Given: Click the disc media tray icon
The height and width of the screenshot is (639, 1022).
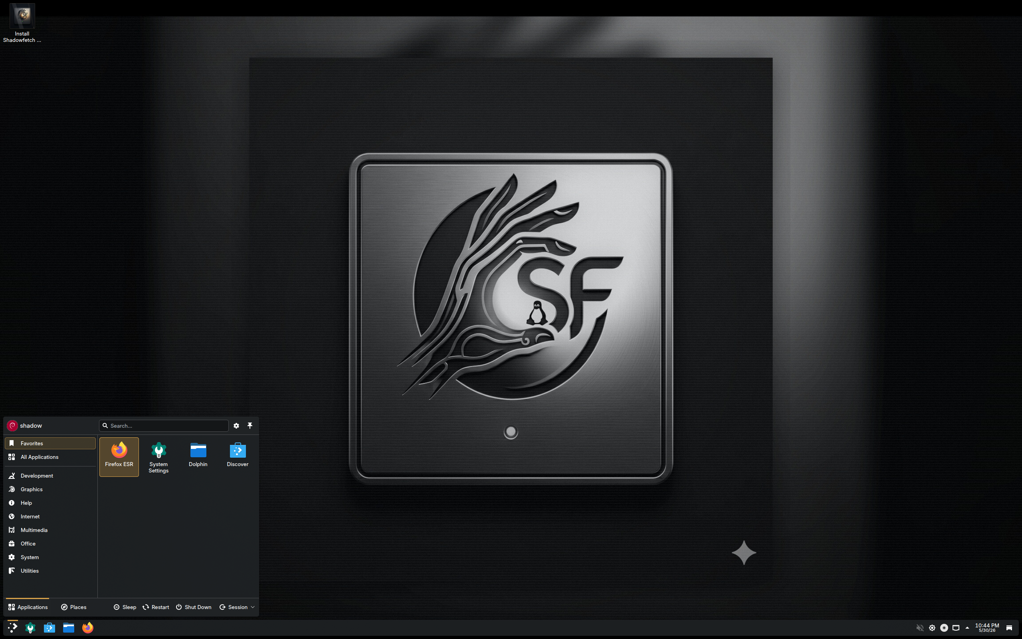Looking at the screenshot, I should 944,627.
